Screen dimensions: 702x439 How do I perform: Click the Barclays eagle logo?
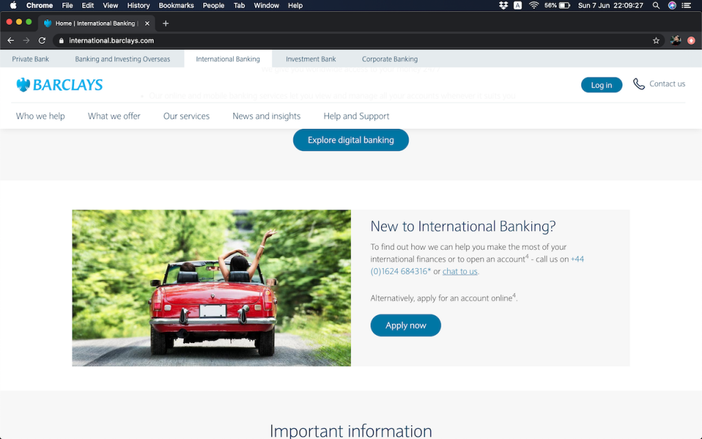coord(24,85)
